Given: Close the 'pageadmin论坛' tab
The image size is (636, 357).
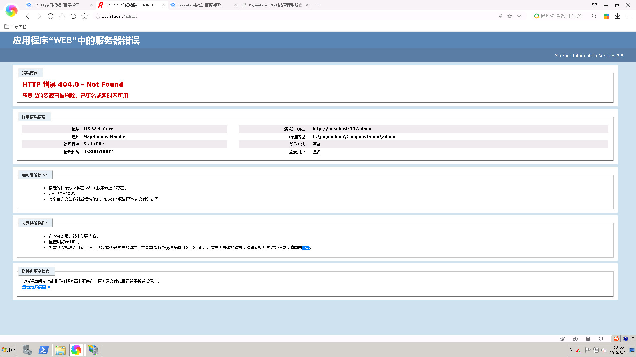Looking at the screenshot, I should coord(235,5).
